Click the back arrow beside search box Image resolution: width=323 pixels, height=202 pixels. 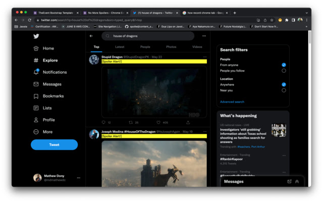pyautogui.click(x=91, y=36)
